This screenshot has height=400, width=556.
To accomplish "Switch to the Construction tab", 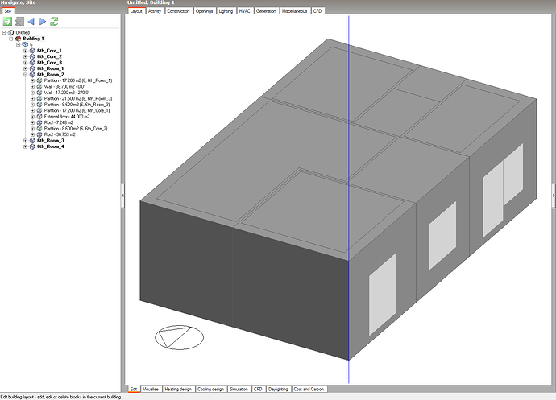I will click(x=178, y=11).
